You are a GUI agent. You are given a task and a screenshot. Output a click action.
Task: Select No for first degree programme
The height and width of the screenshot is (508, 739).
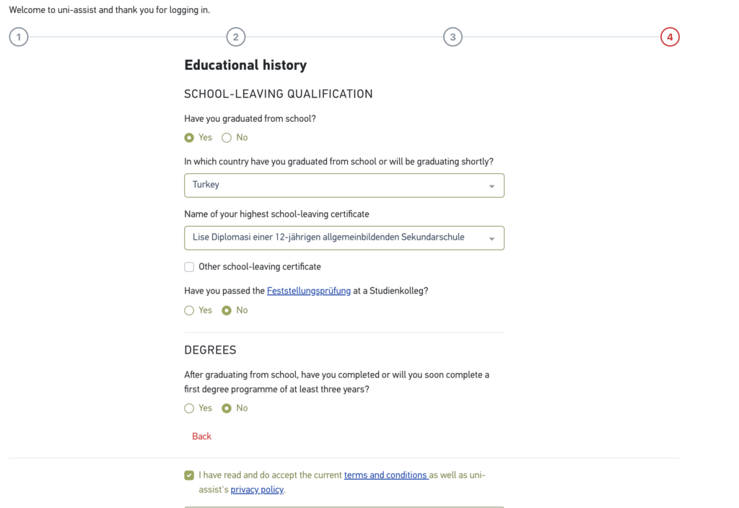pyautogui.click(x=227, y=408)
